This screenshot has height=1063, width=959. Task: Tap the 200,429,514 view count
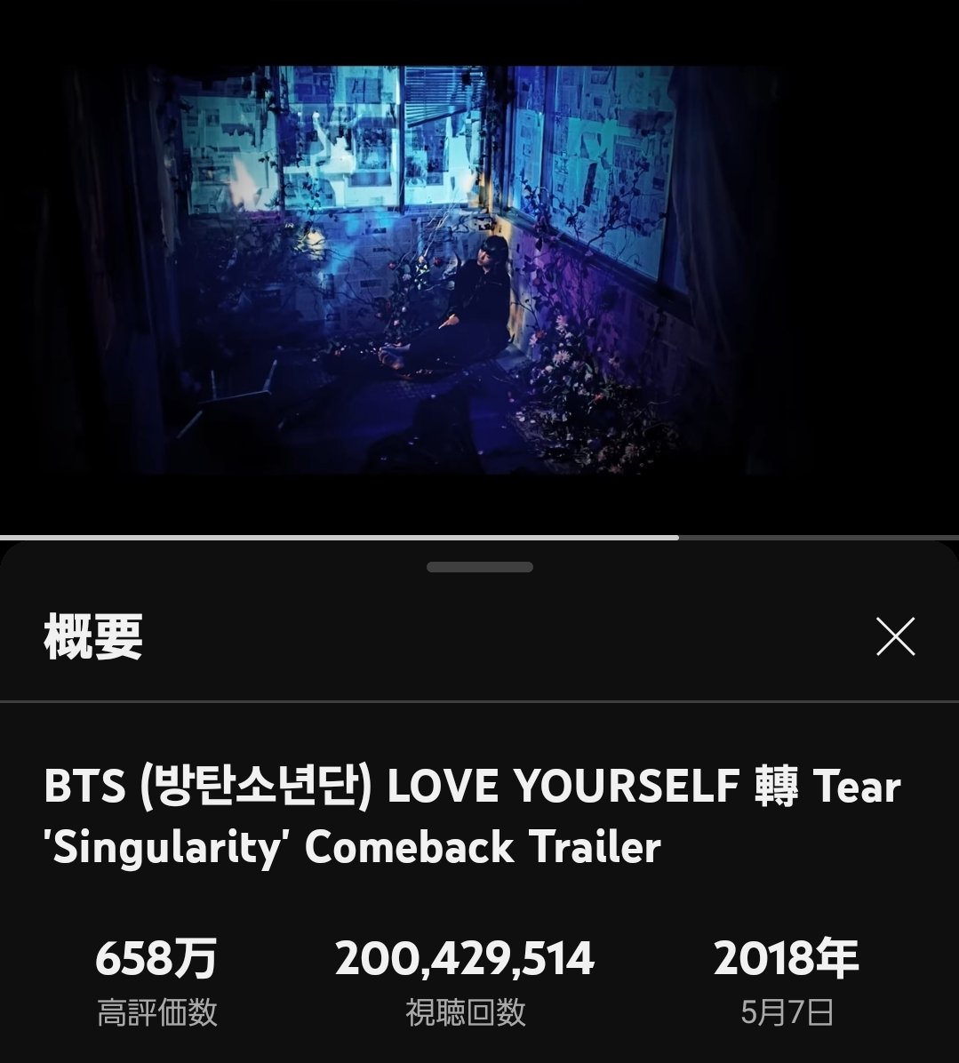click(465, 959)
